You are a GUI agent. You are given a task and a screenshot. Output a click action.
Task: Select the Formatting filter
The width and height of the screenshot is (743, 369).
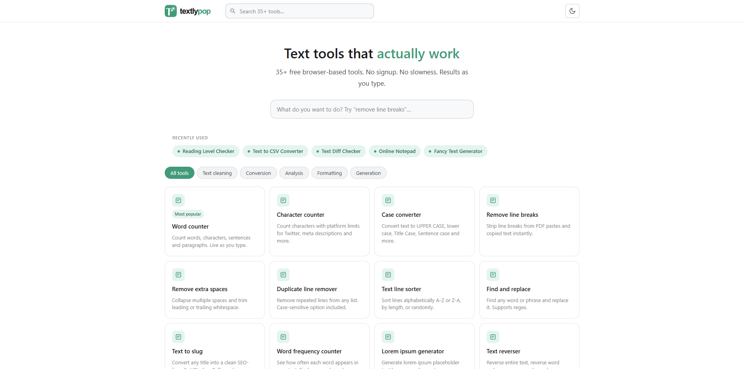point(329,173)
